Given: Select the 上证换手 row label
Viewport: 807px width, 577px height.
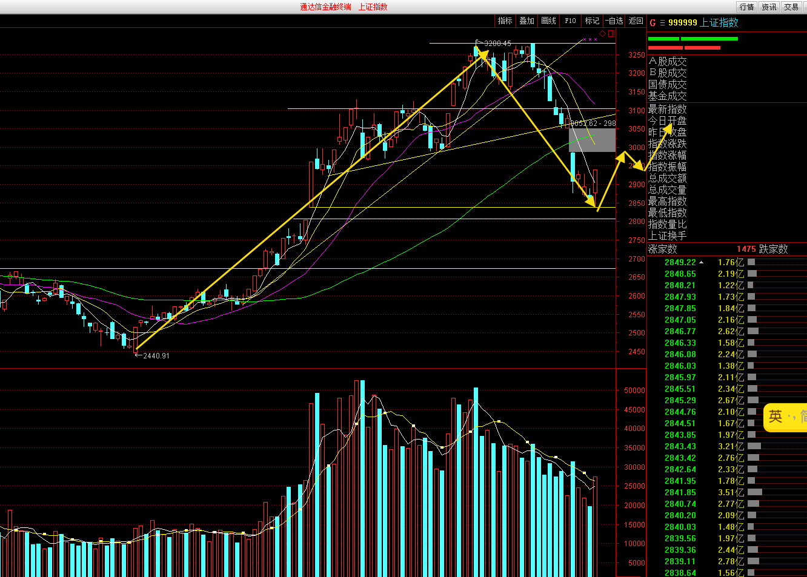Looking at the screenshot, I should coord(668,236).
